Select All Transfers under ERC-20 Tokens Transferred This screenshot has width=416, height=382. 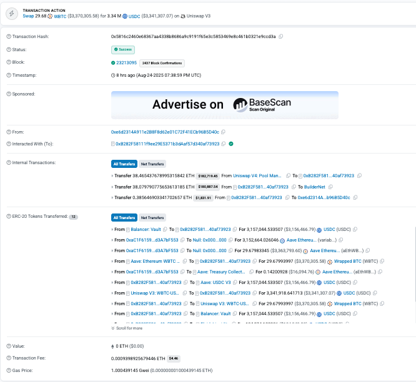tap(124, 218)
